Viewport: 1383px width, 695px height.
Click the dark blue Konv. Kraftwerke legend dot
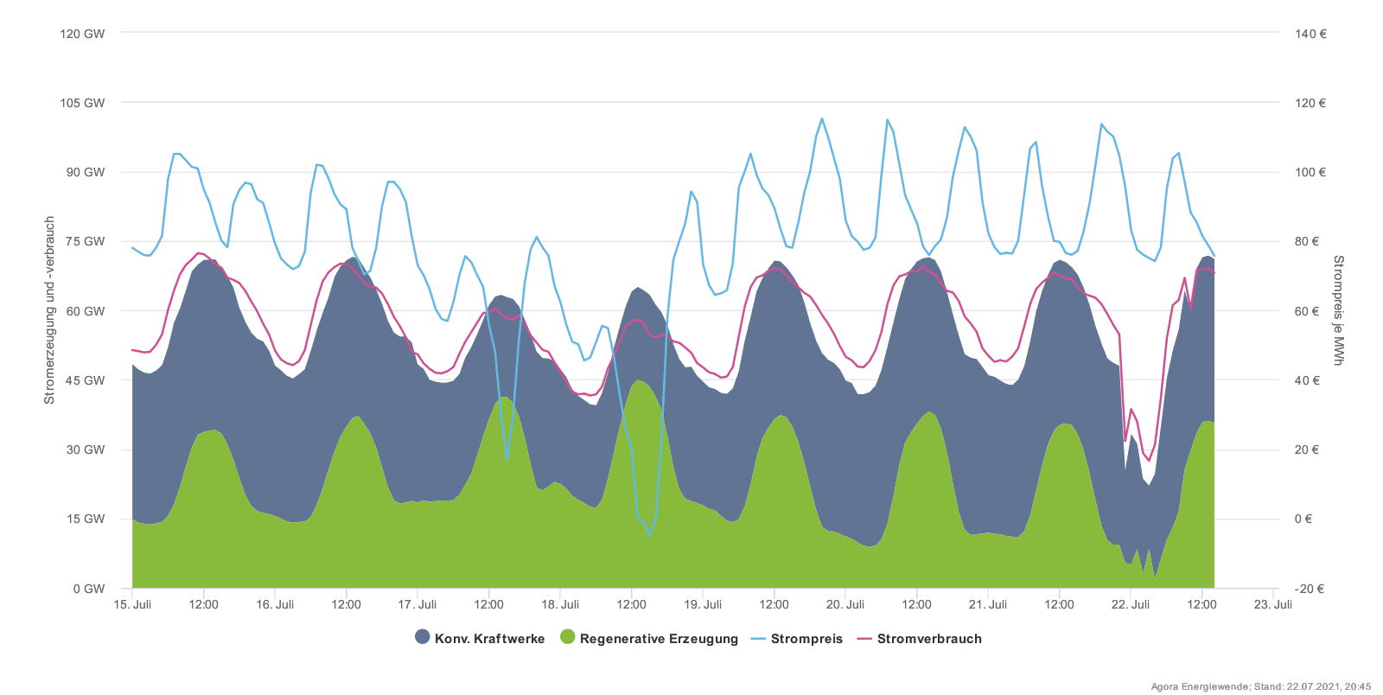coord(423,638)
